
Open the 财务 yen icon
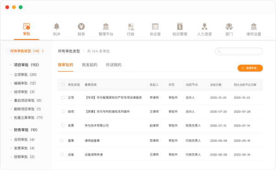tap(81, 27)
